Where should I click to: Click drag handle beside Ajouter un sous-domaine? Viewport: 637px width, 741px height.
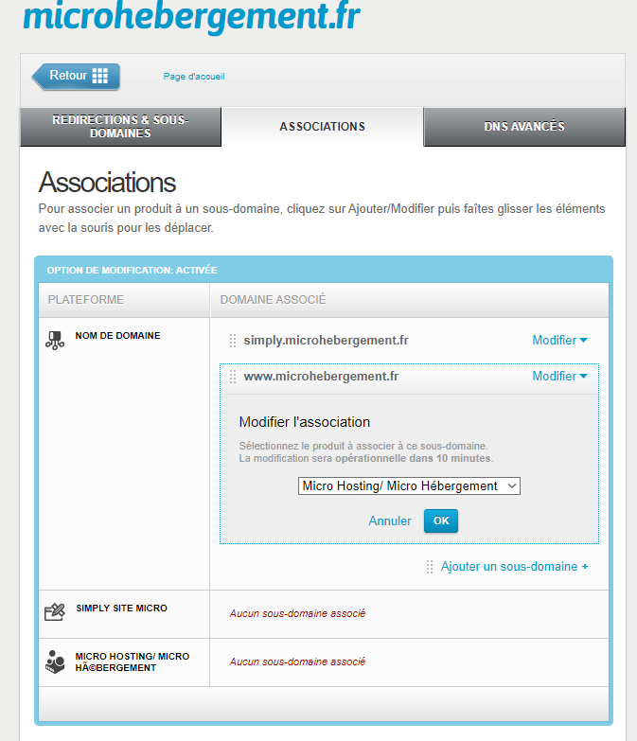pyautogui.click(x=430, y=567)
